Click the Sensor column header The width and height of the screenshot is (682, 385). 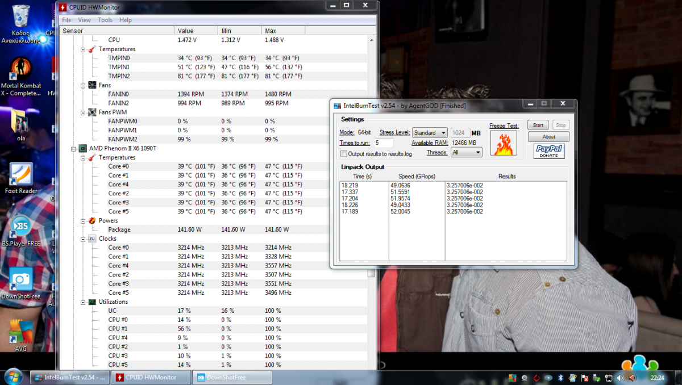coord(117,31)
